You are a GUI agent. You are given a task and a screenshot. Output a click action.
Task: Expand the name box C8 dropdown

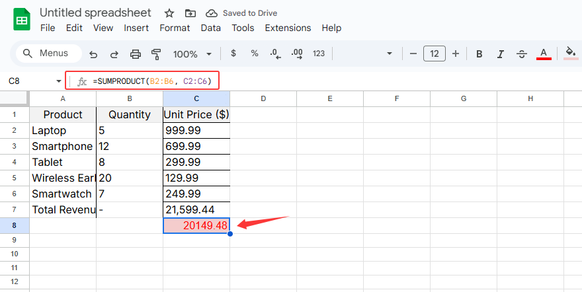[x=58, y=81]
